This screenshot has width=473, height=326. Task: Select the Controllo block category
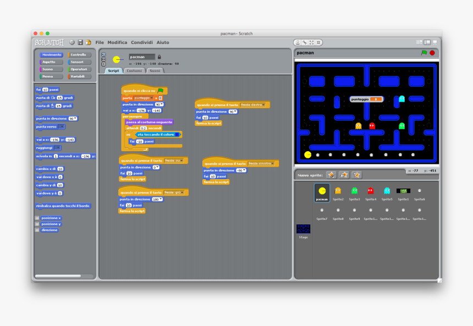coord(79,55)
